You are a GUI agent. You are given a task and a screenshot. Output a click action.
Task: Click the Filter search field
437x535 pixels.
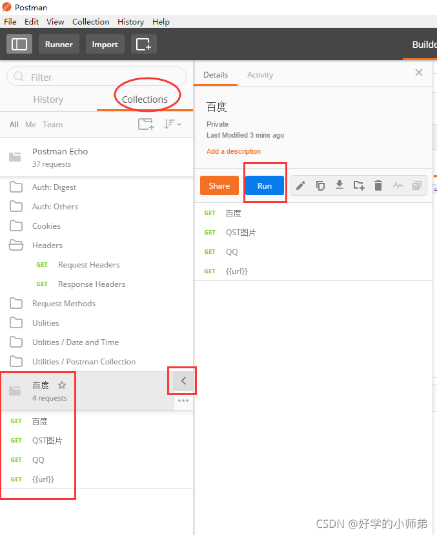click(x=96, y=76)
